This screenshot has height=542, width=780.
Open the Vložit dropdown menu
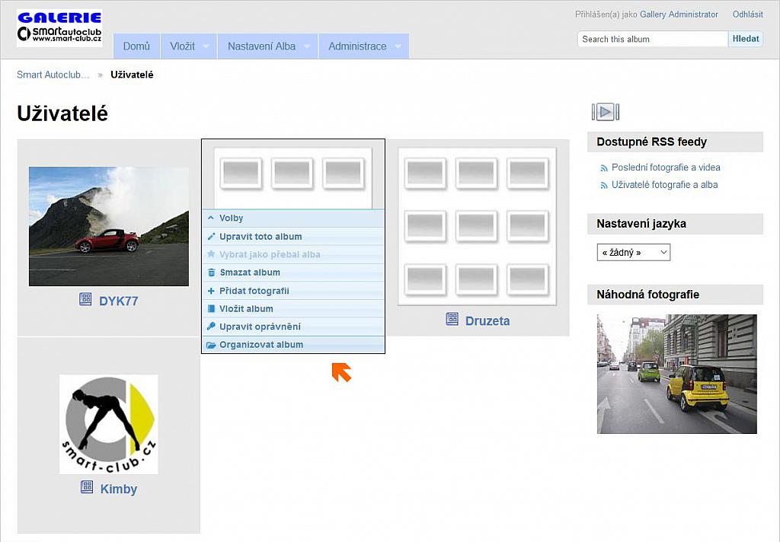[x=189, y=46]
